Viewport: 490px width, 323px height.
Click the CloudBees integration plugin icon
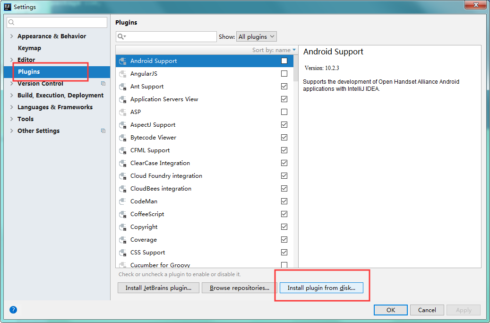pyautogui.click(x=122, y=189)
